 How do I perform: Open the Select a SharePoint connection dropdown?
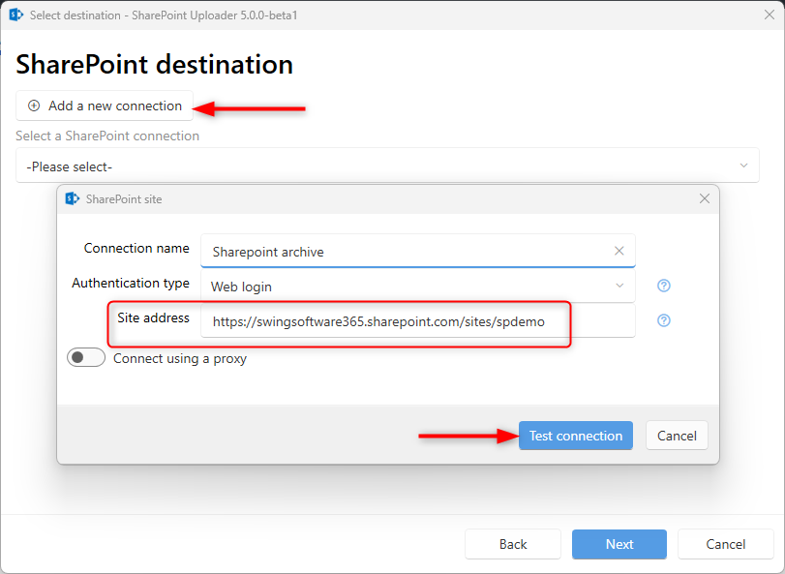387,166
